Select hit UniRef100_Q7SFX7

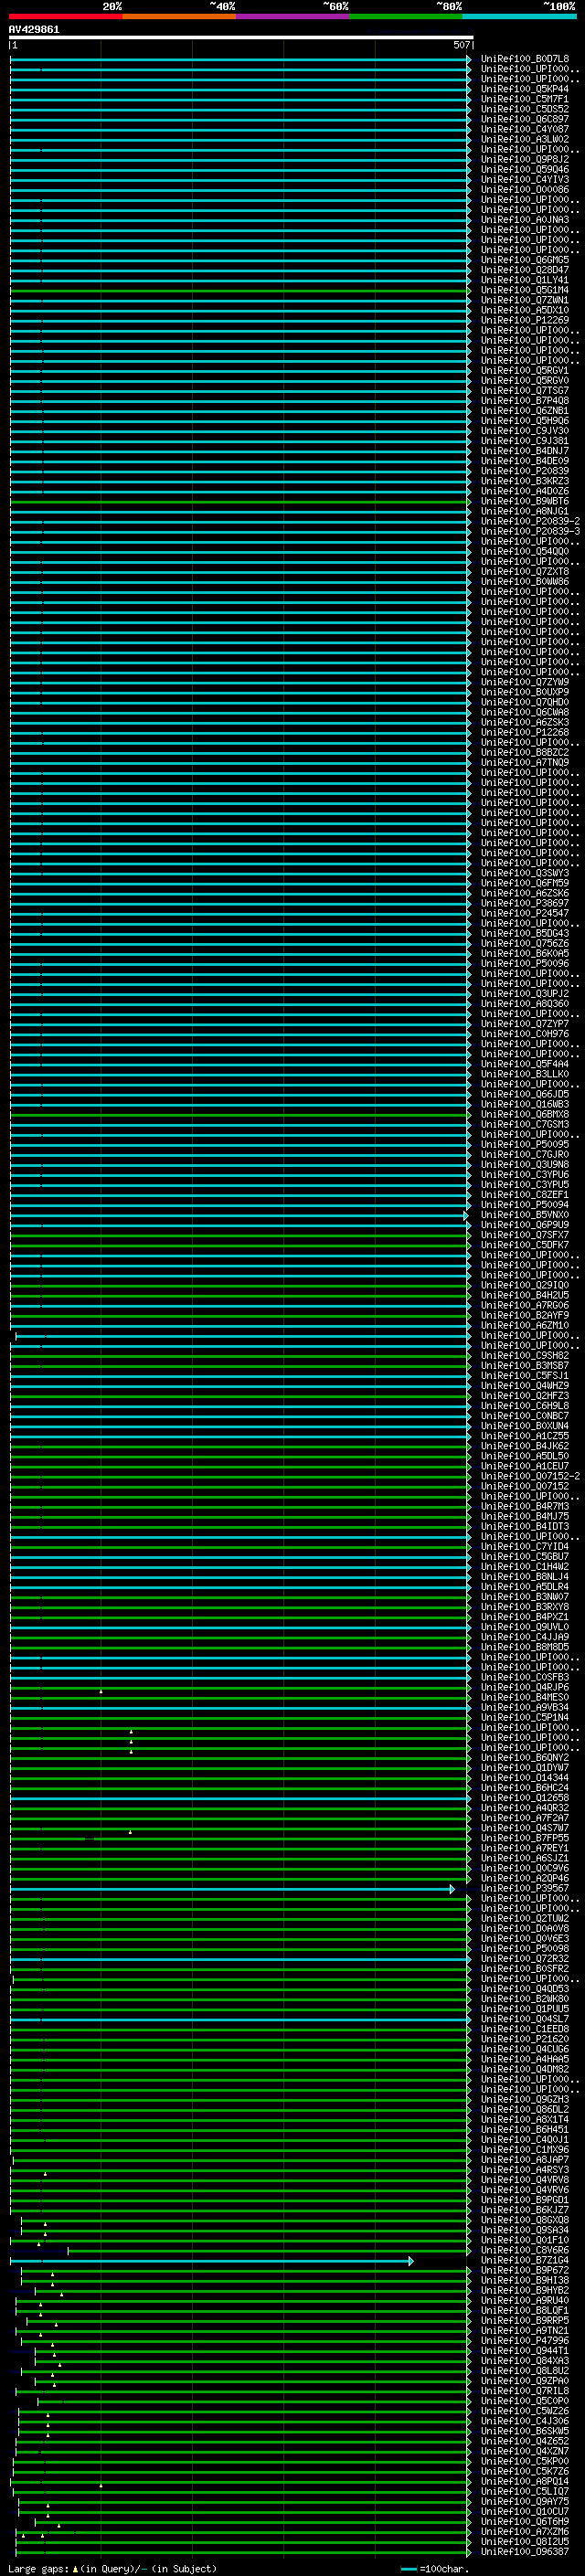(524, 1235)
